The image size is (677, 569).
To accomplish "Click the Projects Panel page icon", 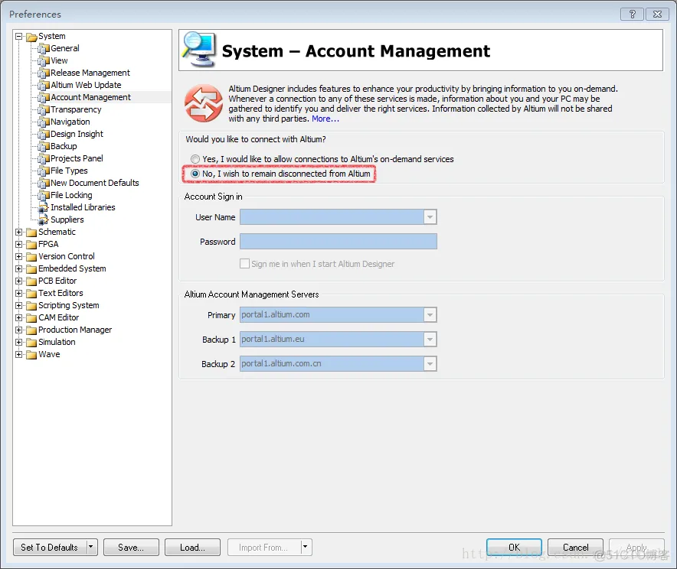I will [44, 158].
